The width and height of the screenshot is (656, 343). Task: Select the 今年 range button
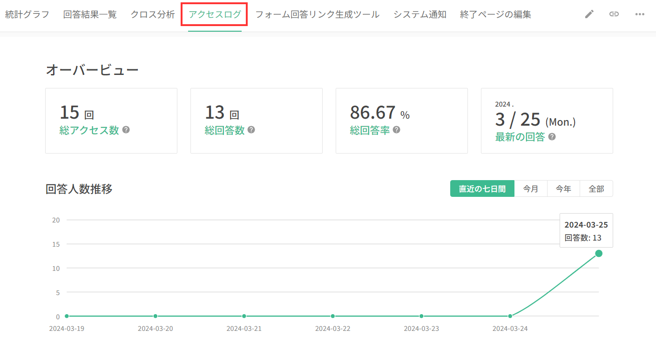coord(563,188)
